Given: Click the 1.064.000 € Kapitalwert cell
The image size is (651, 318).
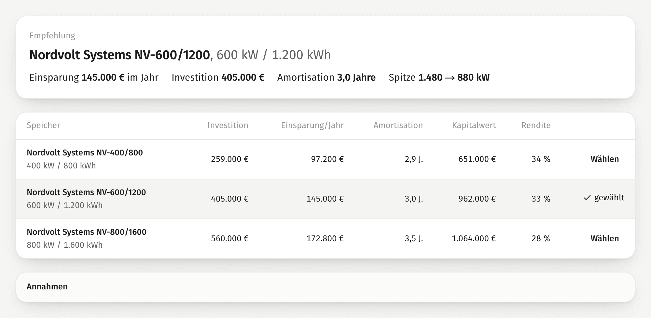Looking at the screenshot, I should pyautogui.click(x=474, y=238).
